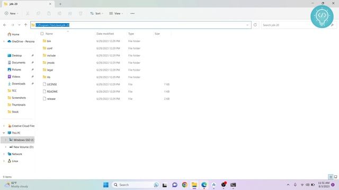Select the conf folder
This screenshot has width=339, height=190.
(x=50, y=48)
